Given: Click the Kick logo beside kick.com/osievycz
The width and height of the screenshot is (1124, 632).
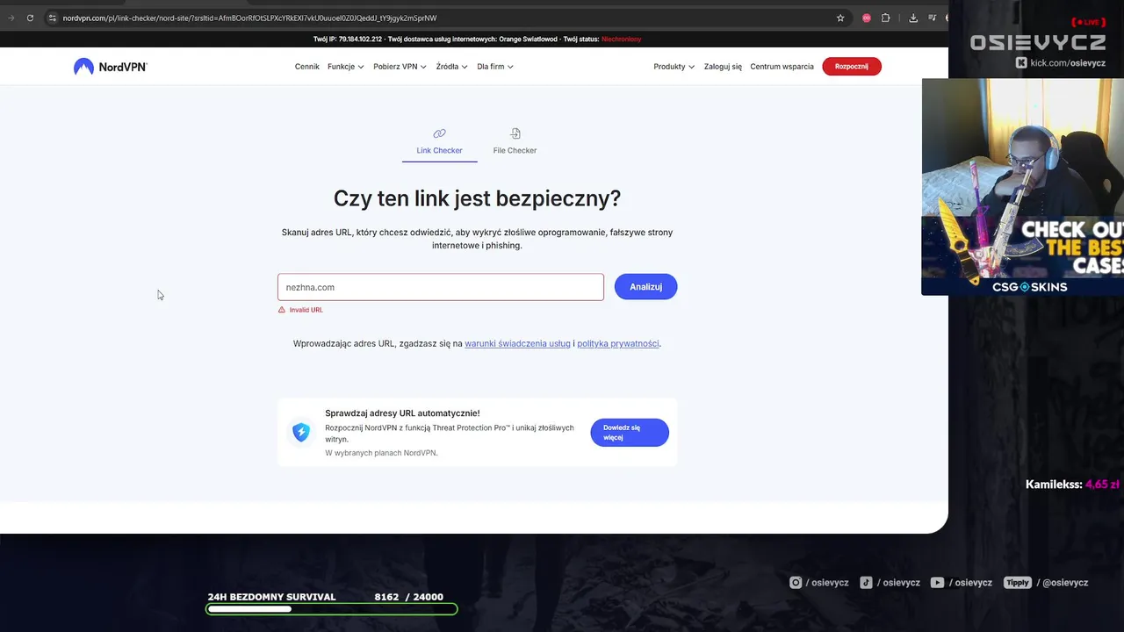Looking at the screenshot, I should coord(1021,63).
